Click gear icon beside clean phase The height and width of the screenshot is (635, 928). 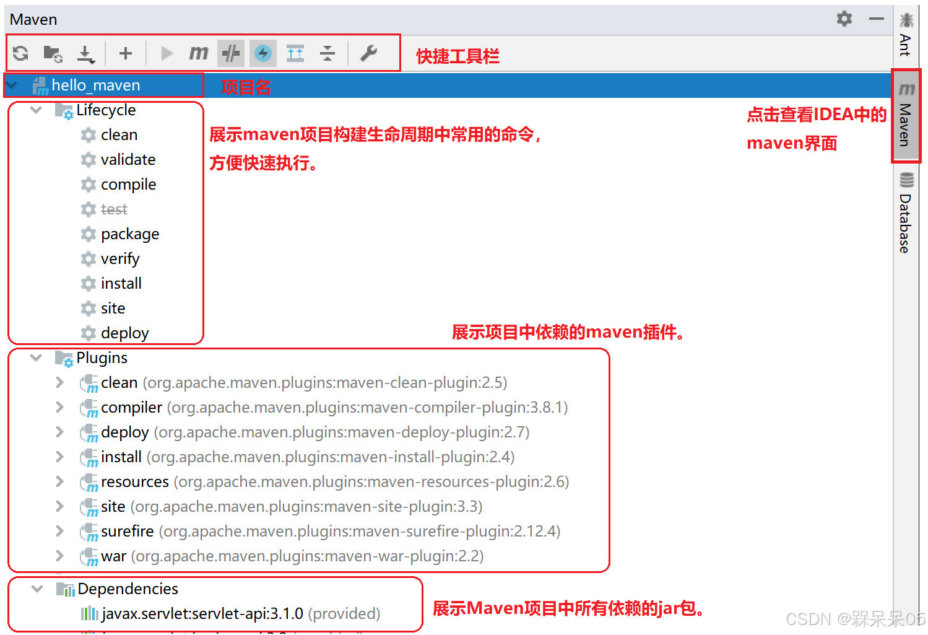point(89,134)
